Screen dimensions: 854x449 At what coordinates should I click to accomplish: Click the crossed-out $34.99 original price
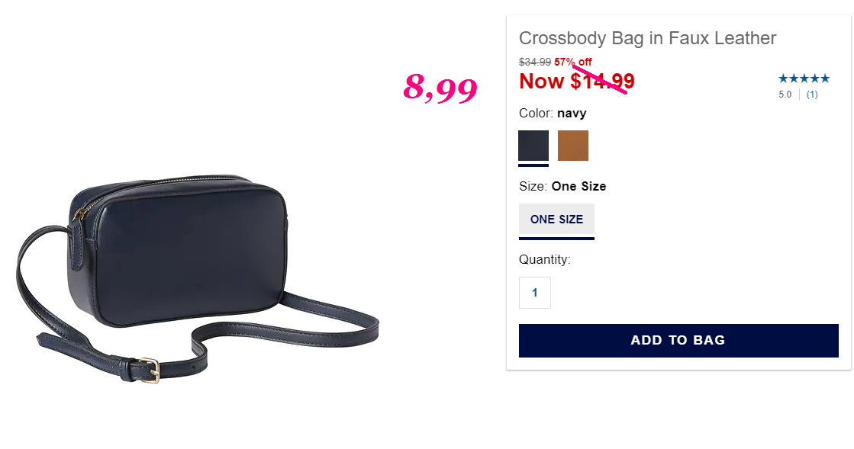click(x=535, y=62)
